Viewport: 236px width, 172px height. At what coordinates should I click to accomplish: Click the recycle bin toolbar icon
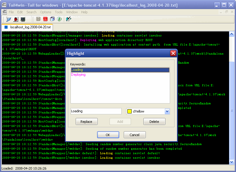point(52,19)
